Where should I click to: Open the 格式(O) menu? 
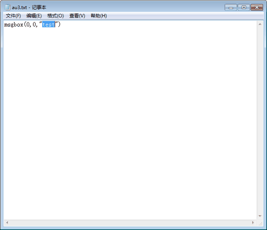tap(55, 16)
